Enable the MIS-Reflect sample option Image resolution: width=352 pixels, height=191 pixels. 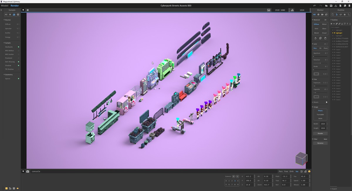click(18, 51)
